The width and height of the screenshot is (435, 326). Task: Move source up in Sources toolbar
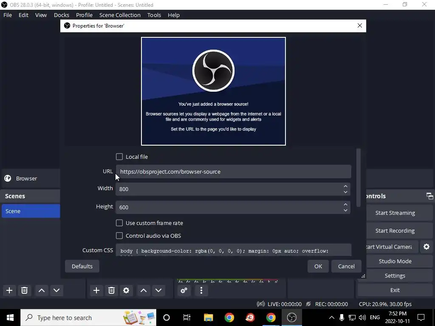[x=144, y=290]
